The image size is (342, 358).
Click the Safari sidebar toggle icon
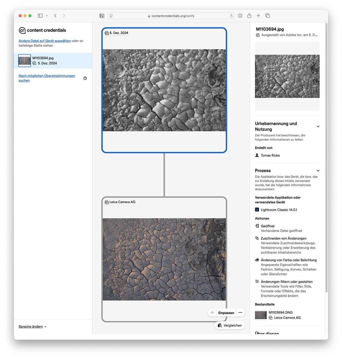tap(40, 16)
